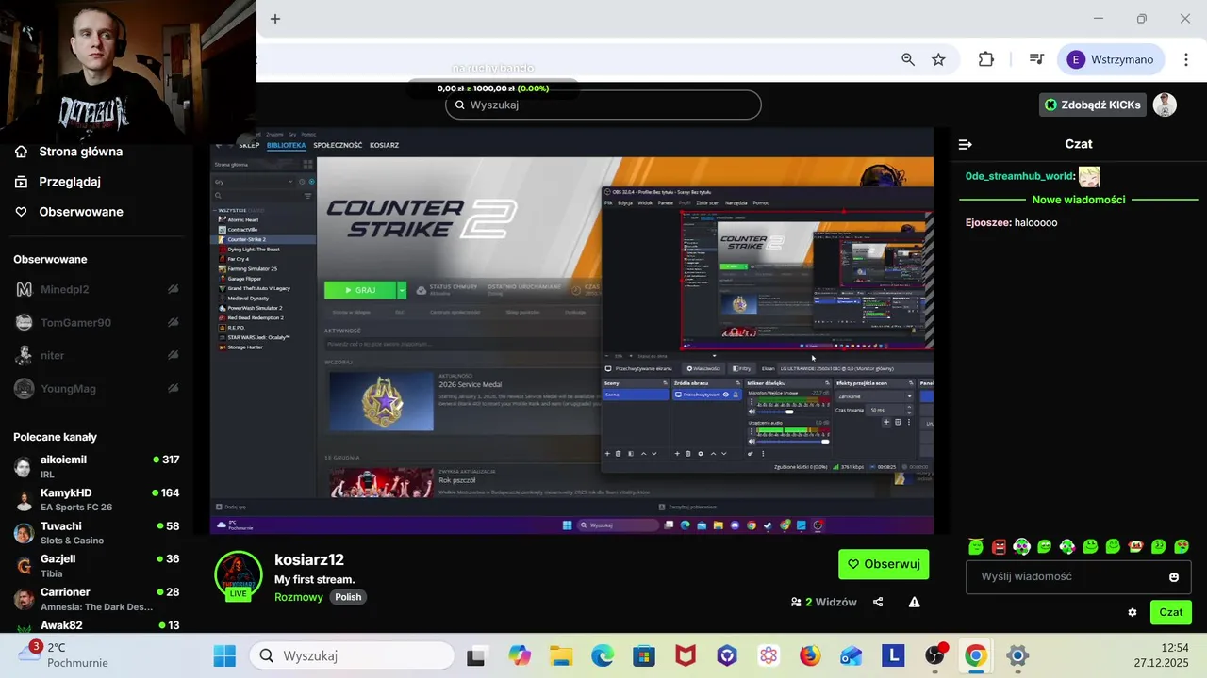This screenshot has height=678, width=1207.
Task: Click the Zdobądź KICKs button
Action: click(1093, 105)
